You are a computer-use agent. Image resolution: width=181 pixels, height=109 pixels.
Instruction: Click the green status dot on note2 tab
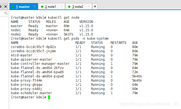click(x=69, y=7)
